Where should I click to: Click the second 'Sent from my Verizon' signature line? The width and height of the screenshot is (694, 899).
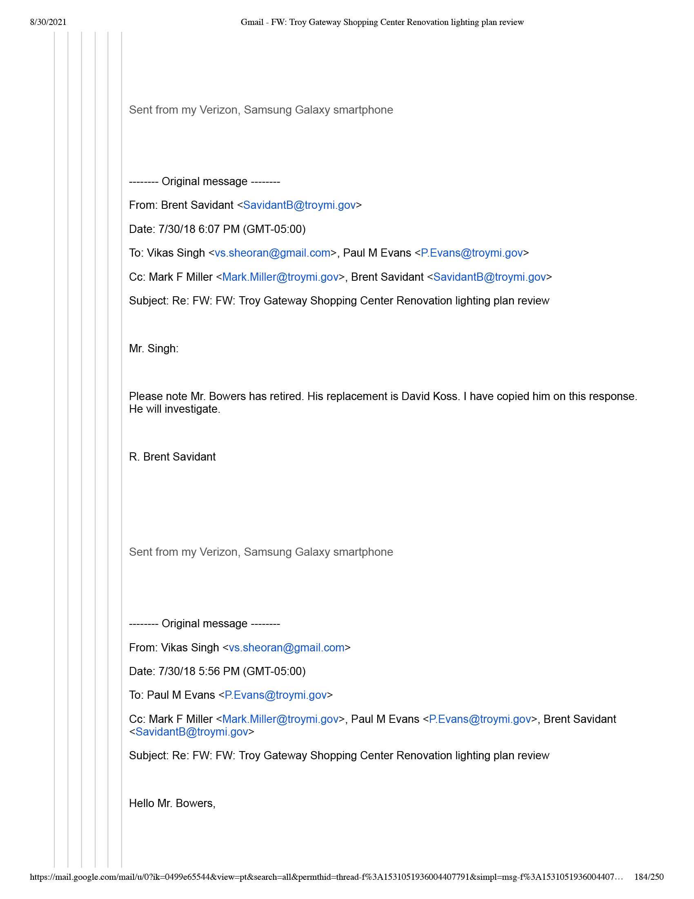[x=261, y=552]
